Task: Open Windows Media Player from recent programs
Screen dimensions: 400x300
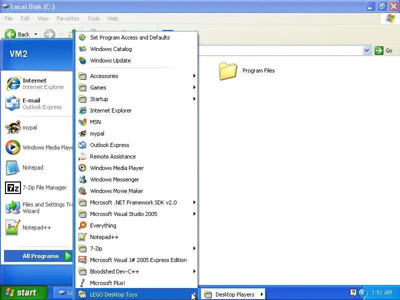Action: [x=38, y=147]
